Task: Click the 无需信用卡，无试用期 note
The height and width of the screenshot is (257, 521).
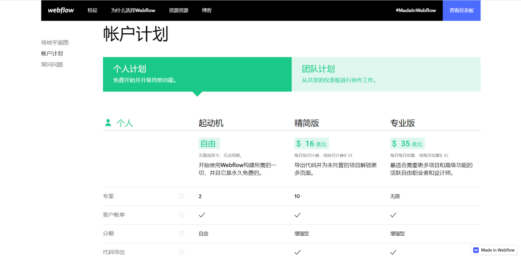Action: coord(220,155)
